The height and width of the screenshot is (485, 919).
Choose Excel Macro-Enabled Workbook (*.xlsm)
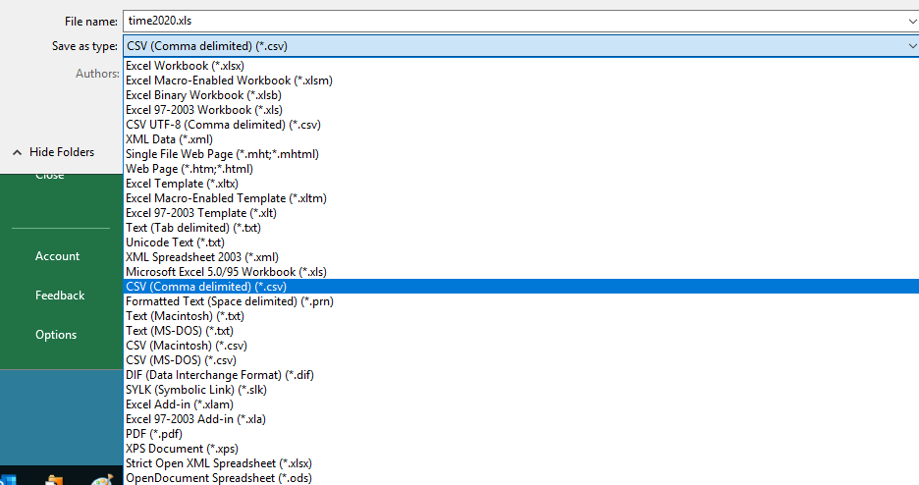pos(521,81)
